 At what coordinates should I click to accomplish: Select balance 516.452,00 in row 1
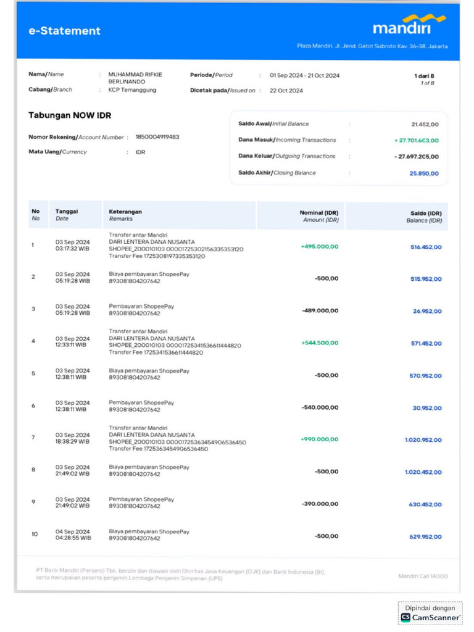[x=426, y=247]
